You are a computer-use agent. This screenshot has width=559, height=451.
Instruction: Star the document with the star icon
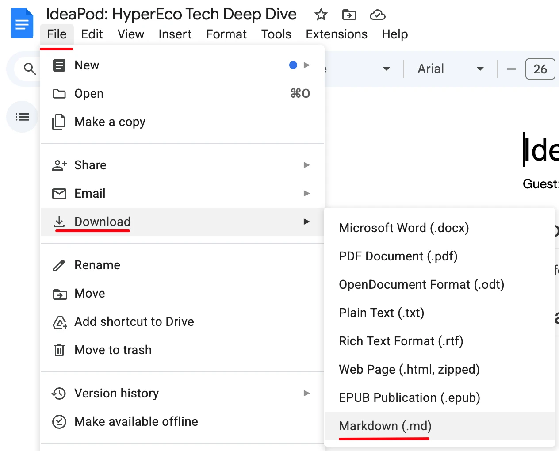pos(321,15)
